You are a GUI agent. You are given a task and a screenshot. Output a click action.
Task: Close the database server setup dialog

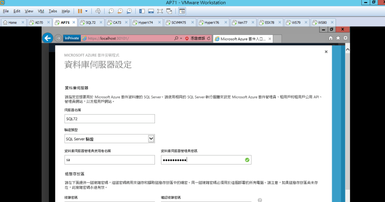(326, 51)
